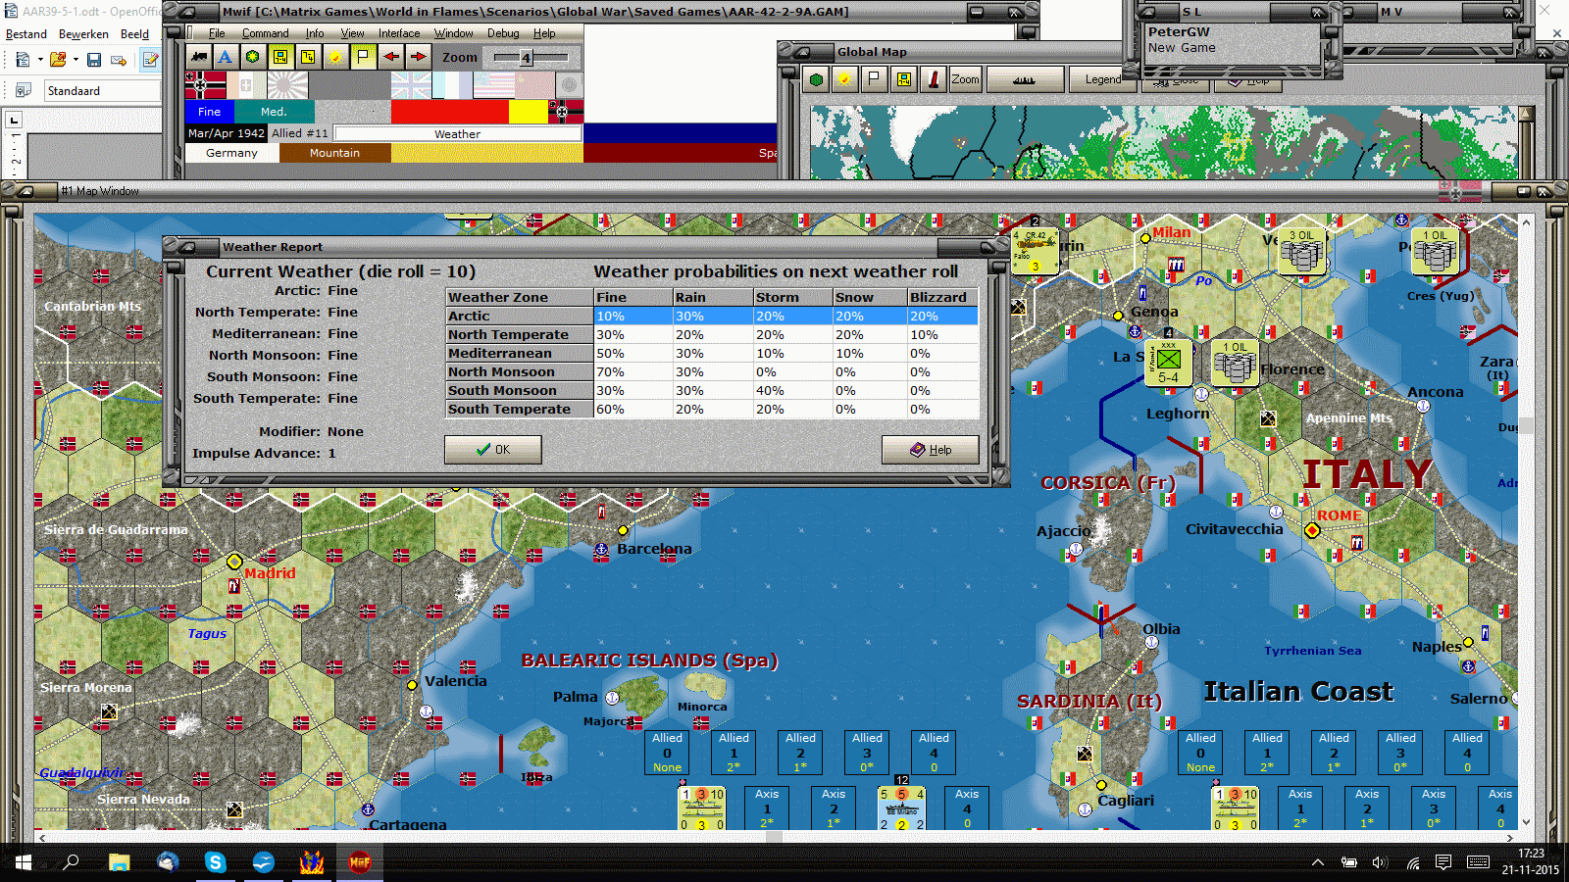Screen dimensions: 1569x882
Task: Open the Bewerken menu in OpenOffice
Action: [x=83, y=34]
